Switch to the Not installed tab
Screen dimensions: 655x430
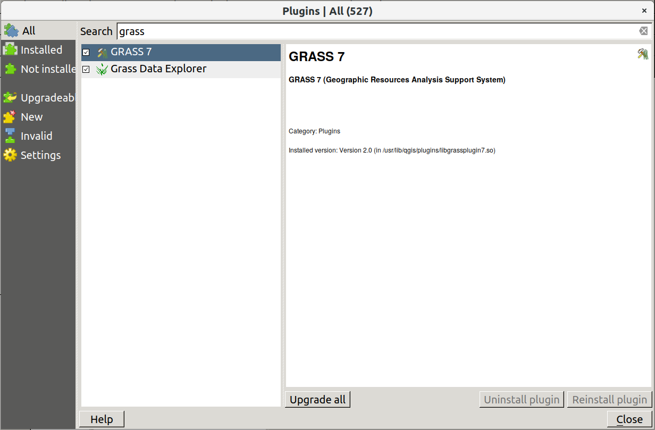38,69
